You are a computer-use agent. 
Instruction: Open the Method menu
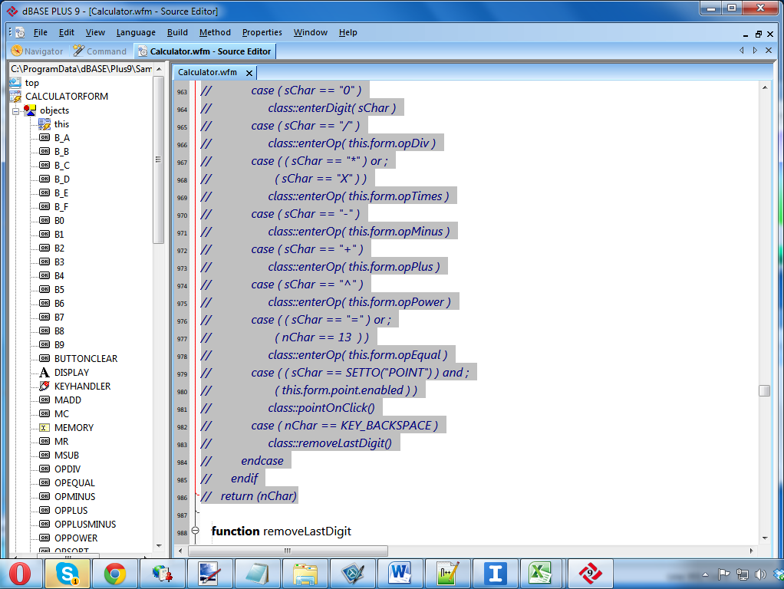click(x=215, y=32)
